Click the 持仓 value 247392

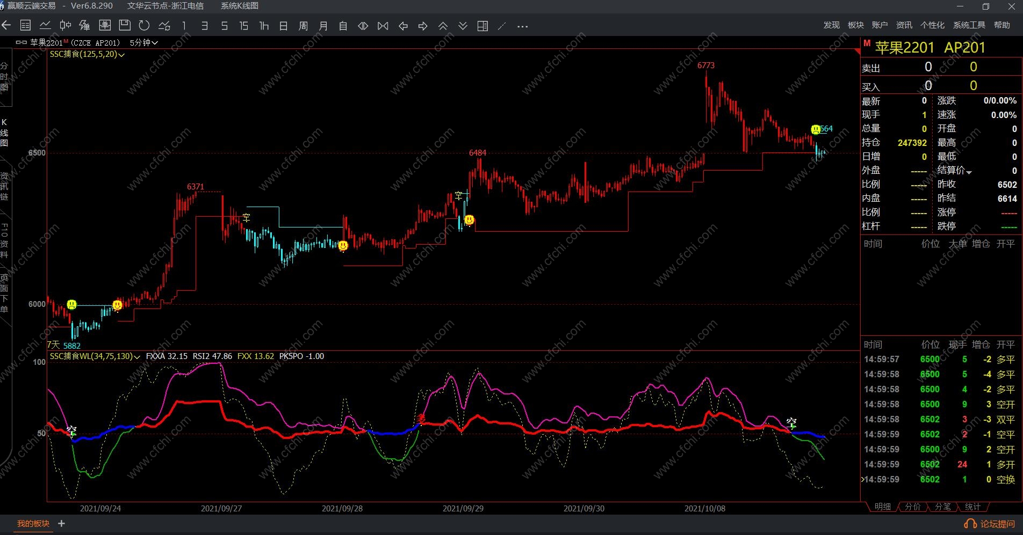(x=912, y=143)
